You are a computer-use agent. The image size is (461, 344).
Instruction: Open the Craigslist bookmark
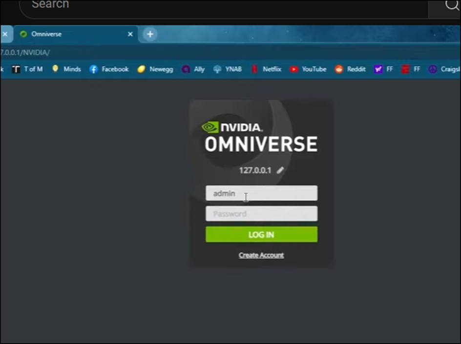click(444, 69)
